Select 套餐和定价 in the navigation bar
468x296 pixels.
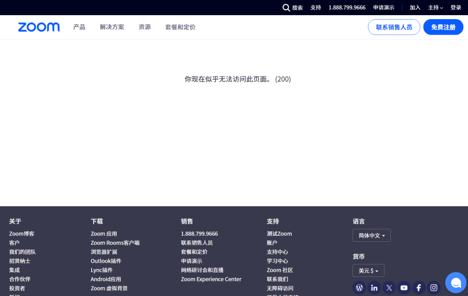[x=180, y=27]
